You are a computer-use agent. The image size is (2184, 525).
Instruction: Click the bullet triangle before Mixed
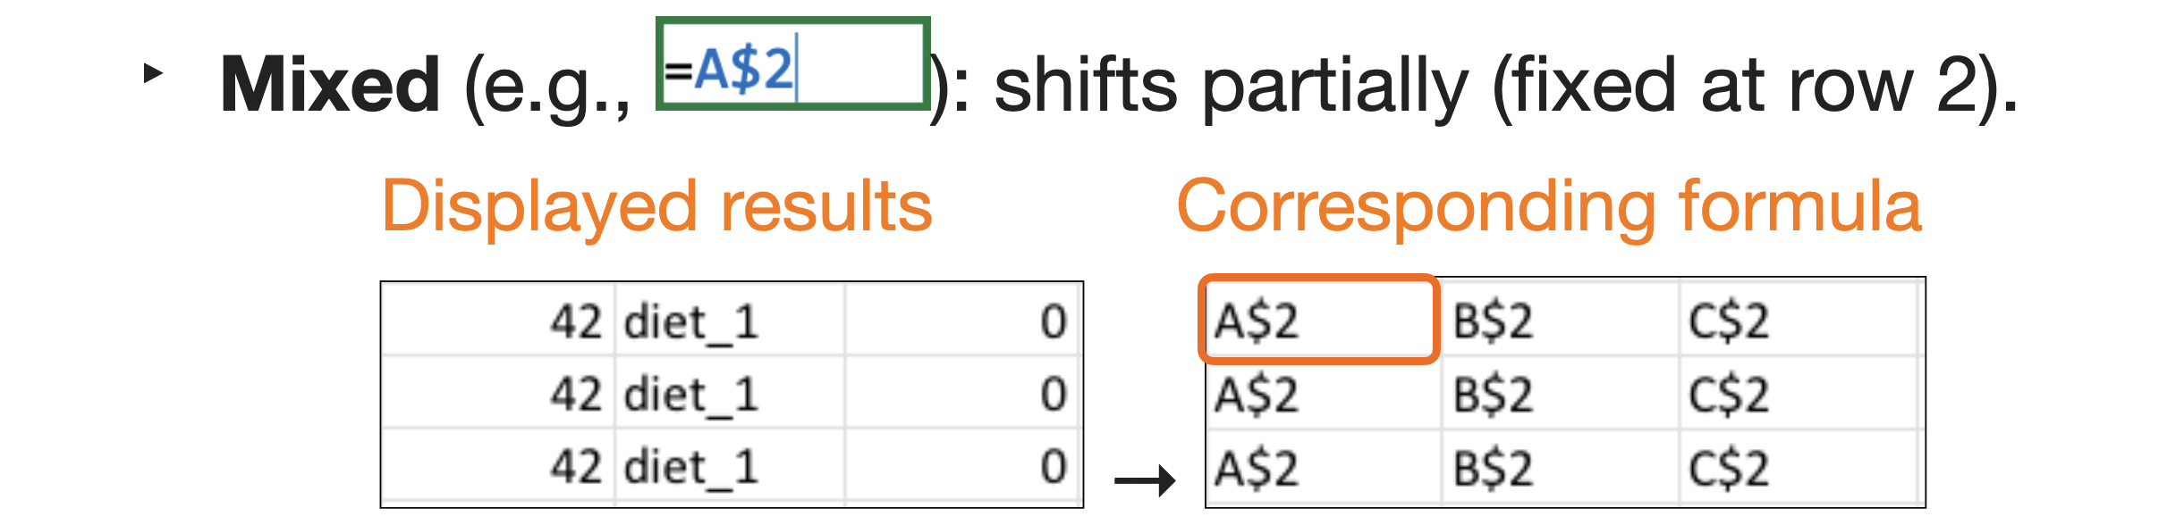click(x=154, y=73)
